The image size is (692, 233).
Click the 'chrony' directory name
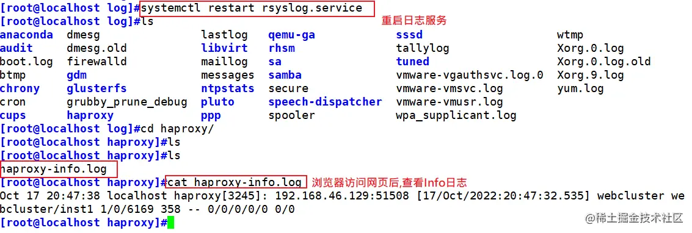(x=20, y=88)
